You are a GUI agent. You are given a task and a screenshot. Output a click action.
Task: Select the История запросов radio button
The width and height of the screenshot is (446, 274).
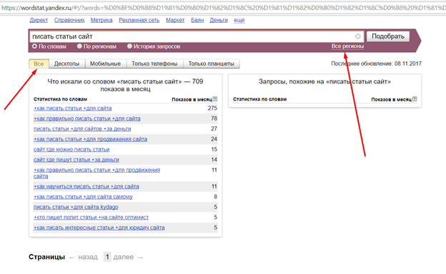click(x=129, y=46)
